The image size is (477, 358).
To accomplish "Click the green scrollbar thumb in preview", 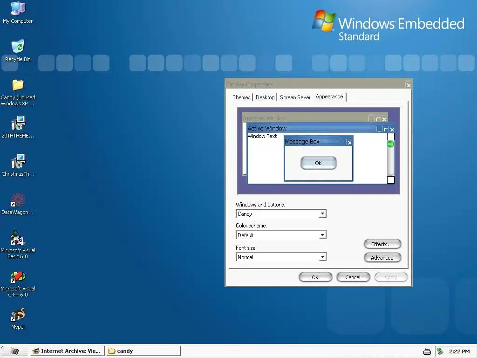I will (391, 144).
